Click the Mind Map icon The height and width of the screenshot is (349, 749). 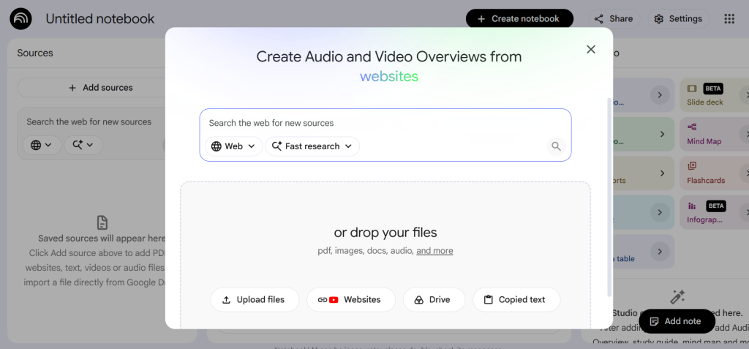692,127
